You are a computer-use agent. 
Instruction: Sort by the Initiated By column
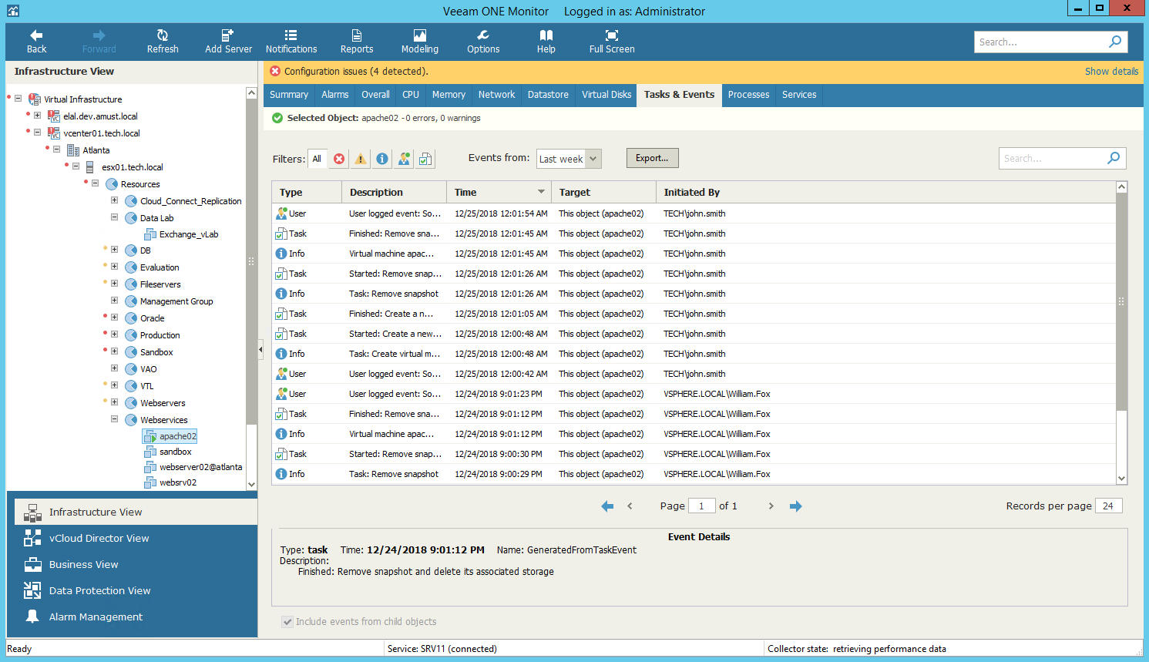pos(885,192)
